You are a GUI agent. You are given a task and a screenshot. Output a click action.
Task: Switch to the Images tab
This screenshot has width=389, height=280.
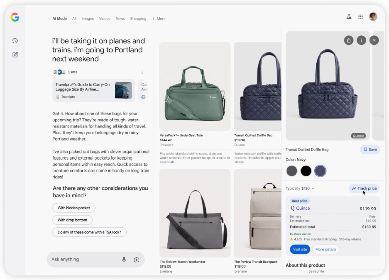(88, 18)
